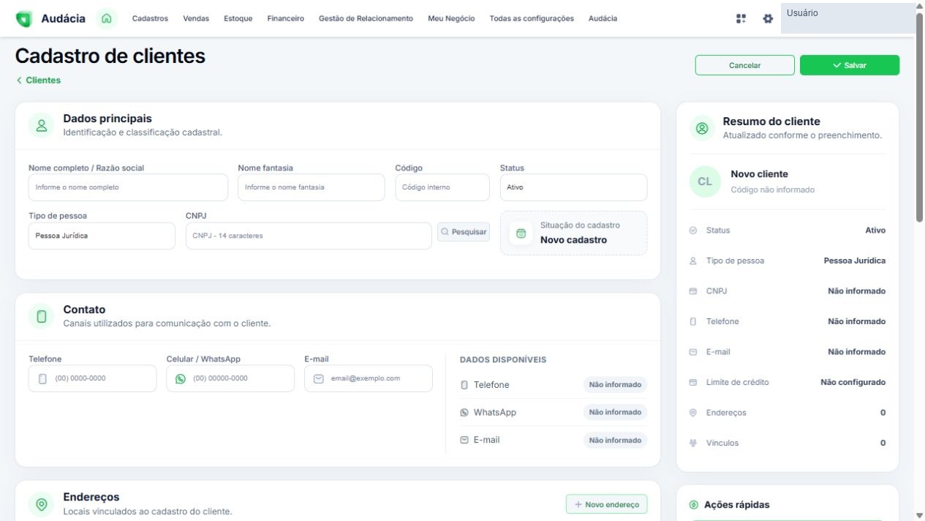Click the WhatsApp icon under Dados Disponíveis
This screenshot has width=925, height=521.
pos(464,413)
